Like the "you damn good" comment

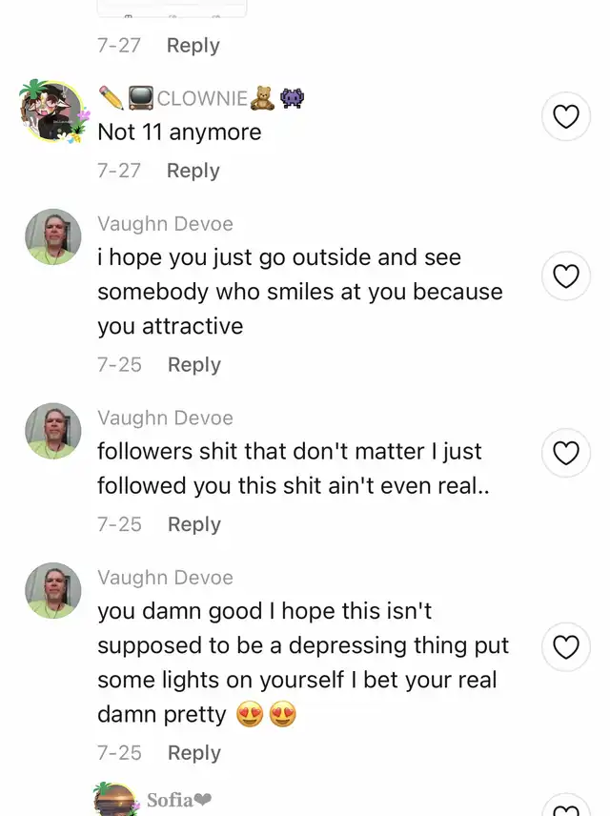click(566, 647)
